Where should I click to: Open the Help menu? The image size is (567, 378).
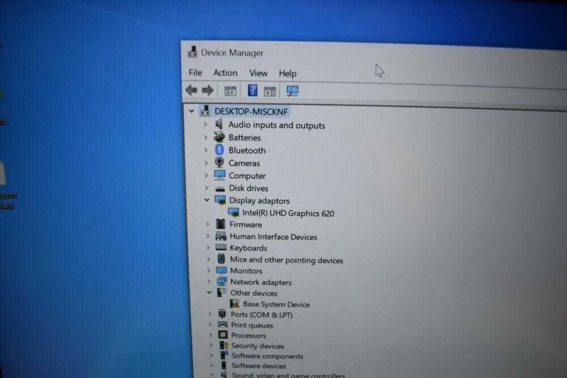point(287,74)
